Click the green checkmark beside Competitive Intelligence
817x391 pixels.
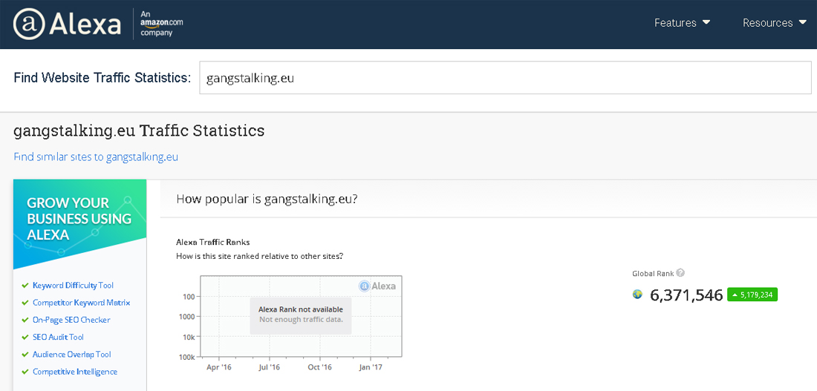pyautogui.click(x=25, y=371)
